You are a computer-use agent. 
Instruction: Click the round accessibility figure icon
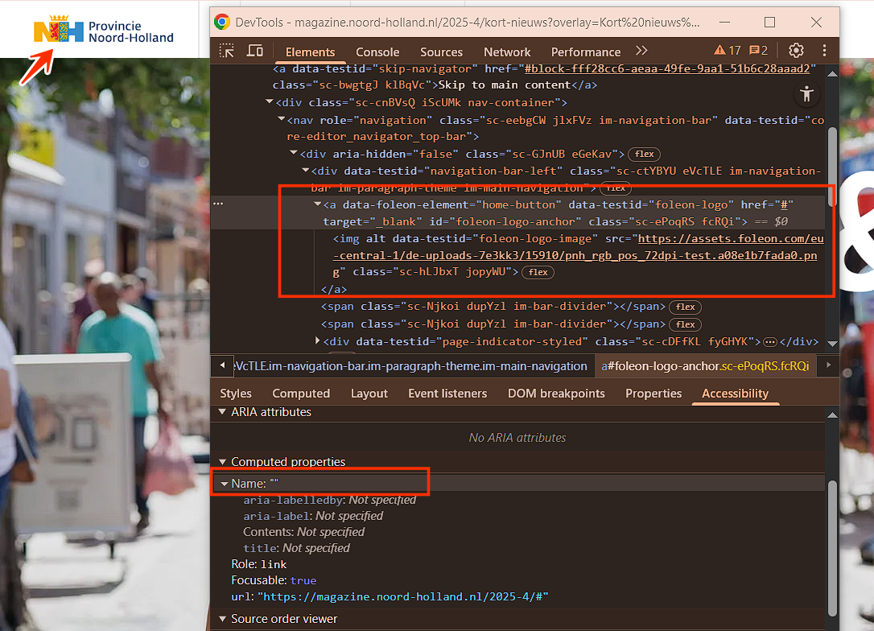coord(806,94)
